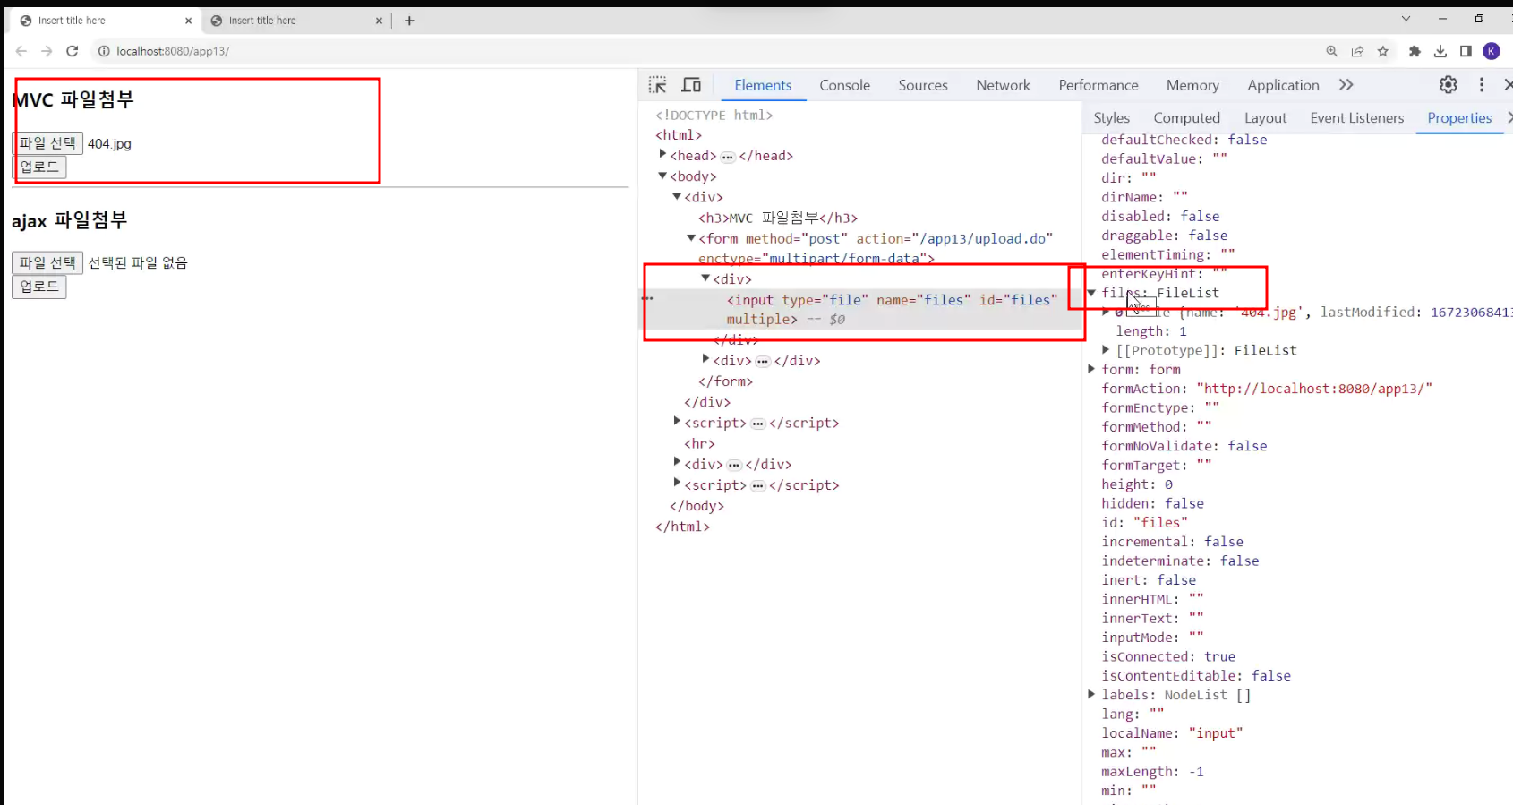Open the profile avatar K
Viewport: 1513px width, 805px height.
click(x=1492, y=51)
